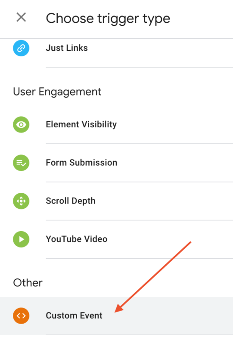Viewport: 233px width, 340px height.
Task: Select the orange Custom Event code icon
Action: 21,316
